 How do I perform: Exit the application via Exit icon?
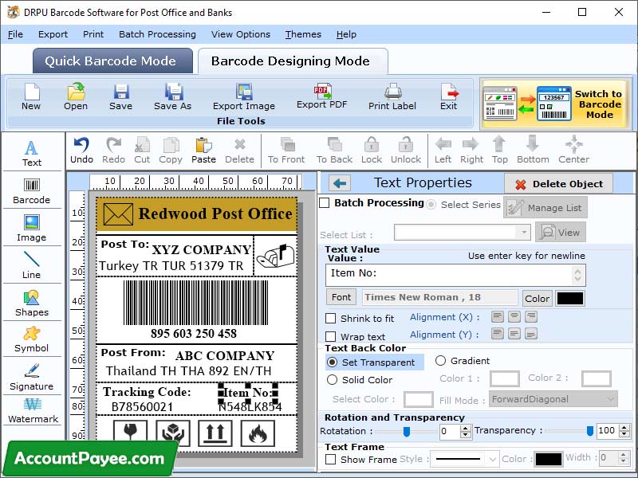(x=449, y=96)
